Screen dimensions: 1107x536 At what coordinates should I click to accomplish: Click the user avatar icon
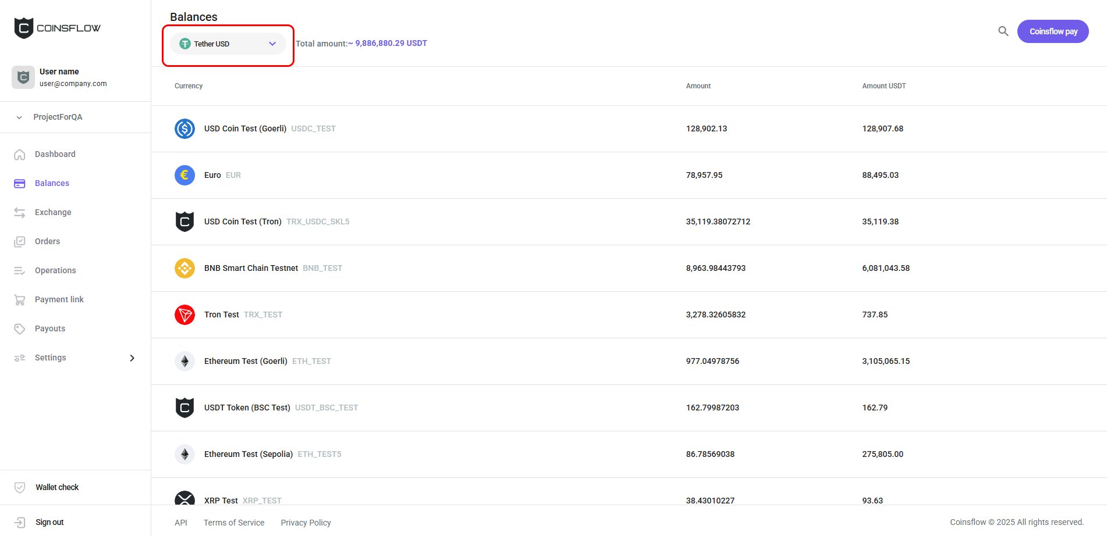pyautogui.click(x=23, y=77)
